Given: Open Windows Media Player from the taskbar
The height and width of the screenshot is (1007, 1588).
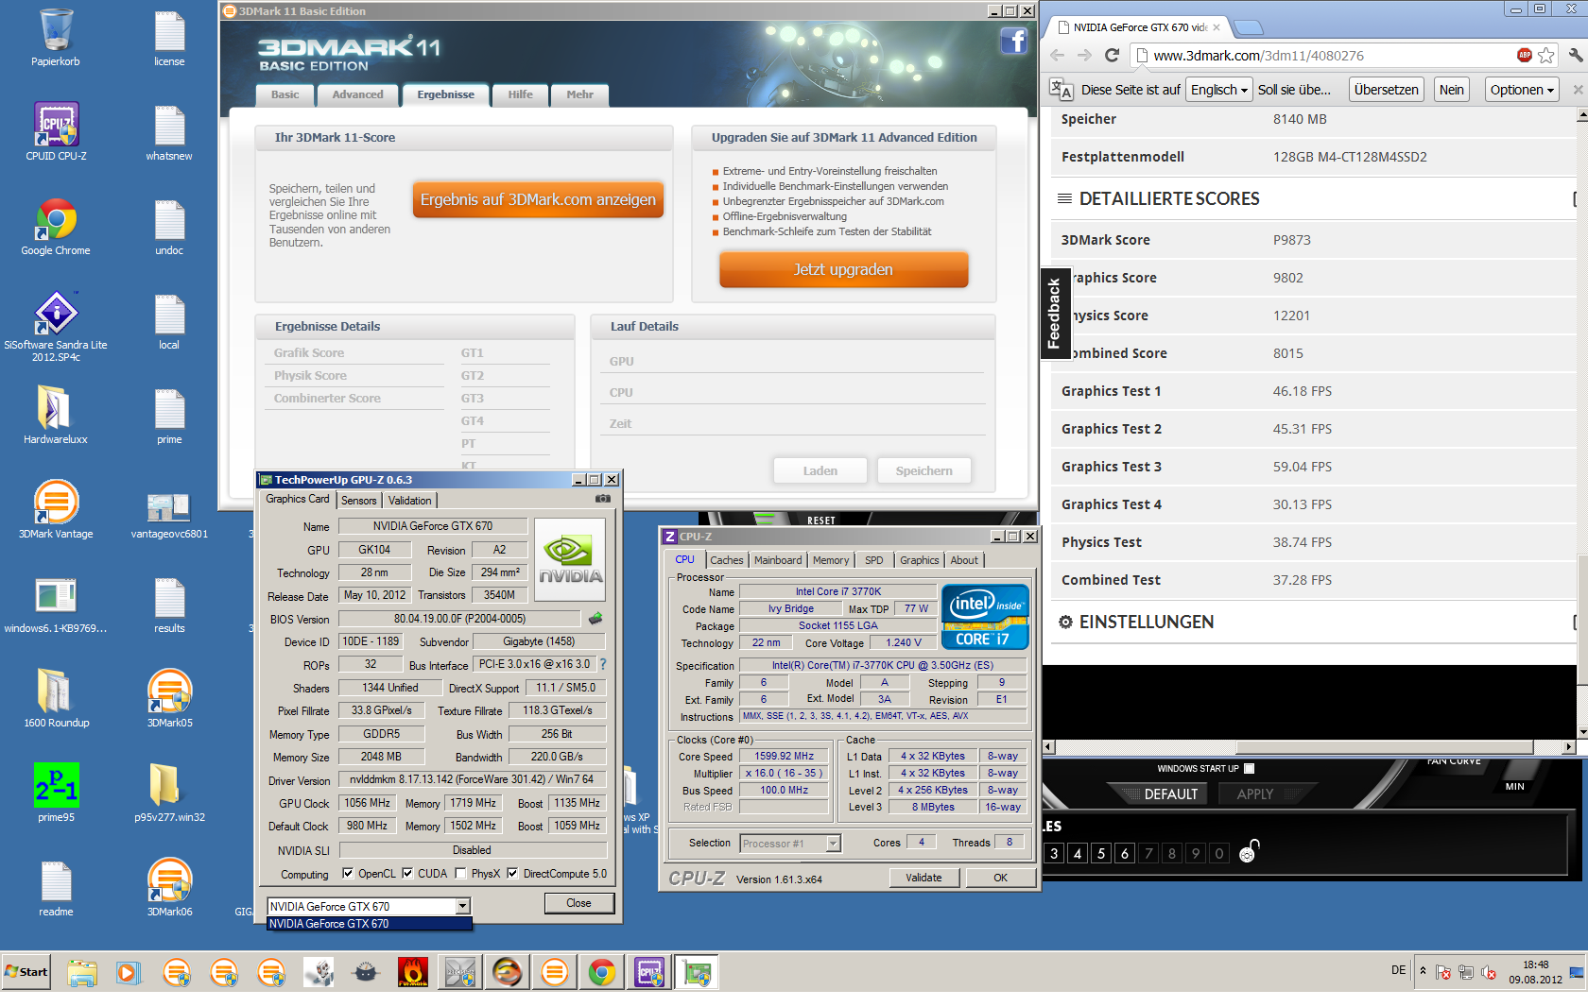Looking at the screenshot, I should click(x=129, y=972).
